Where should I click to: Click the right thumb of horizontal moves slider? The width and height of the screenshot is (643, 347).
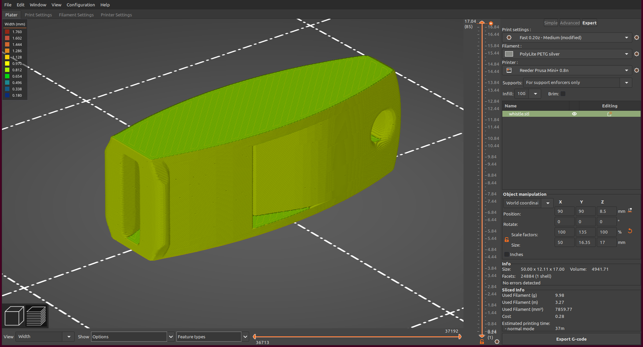[x=460, y=337]
